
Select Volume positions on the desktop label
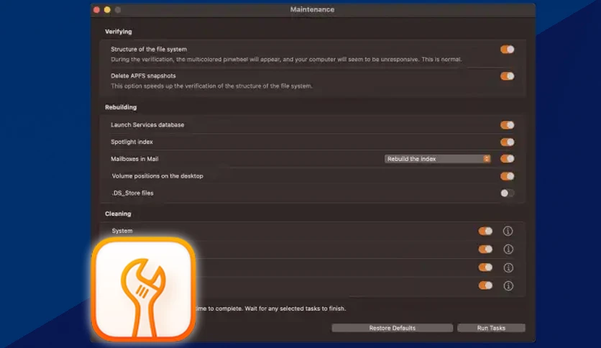pos(157,176)
